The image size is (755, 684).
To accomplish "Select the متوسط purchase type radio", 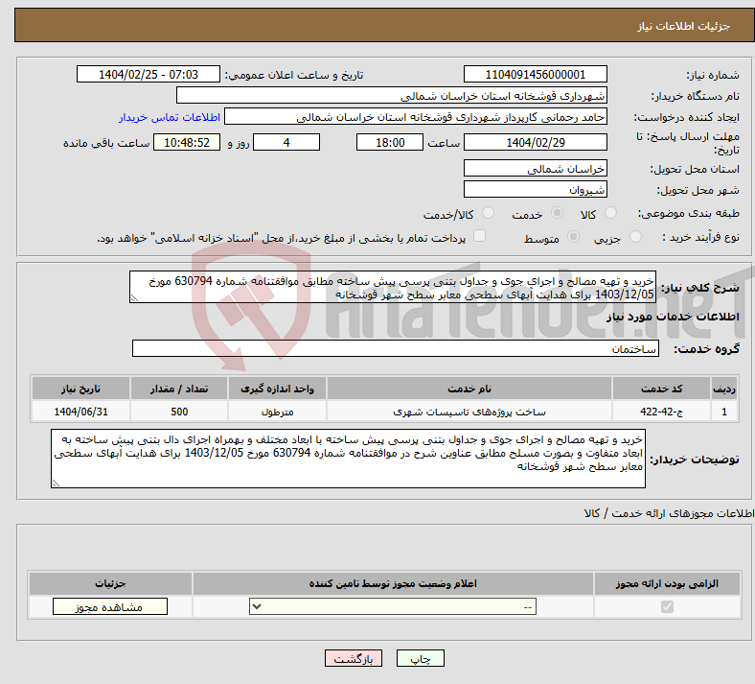I will [x=574, y=237].
